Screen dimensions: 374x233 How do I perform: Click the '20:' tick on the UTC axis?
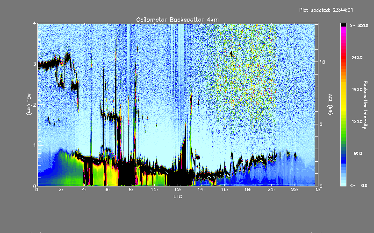point(271,190)
